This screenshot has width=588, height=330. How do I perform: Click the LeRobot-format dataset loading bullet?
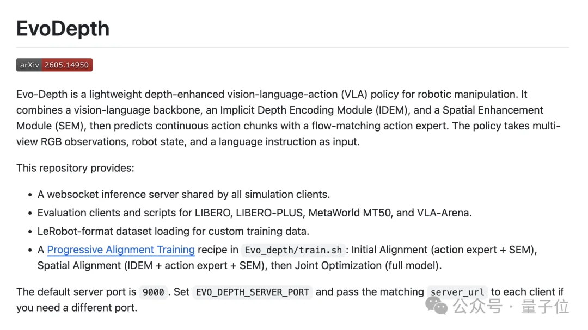pos(173,231)
